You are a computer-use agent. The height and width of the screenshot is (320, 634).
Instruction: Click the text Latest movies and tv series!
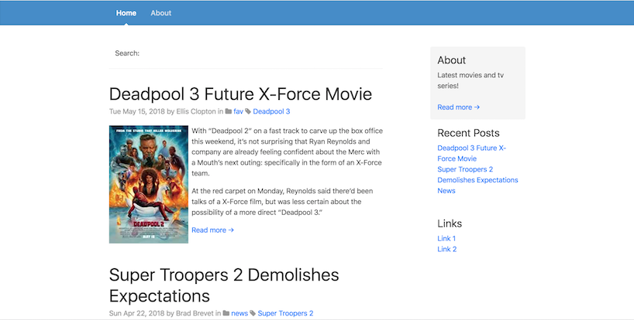click(x=470, y=80)
